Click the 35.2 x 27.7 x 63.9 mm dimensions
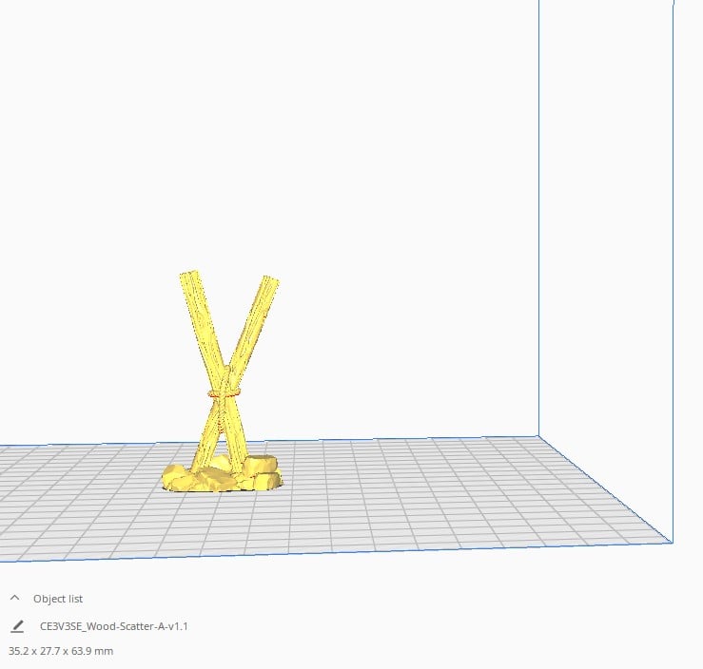This screenshot has width=703, height=669. tap(61, 651)
